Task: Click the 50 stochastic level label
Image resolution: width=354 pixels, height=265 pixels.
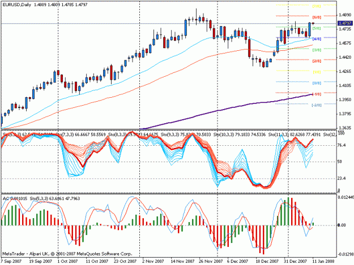Action: click(339, 162)
